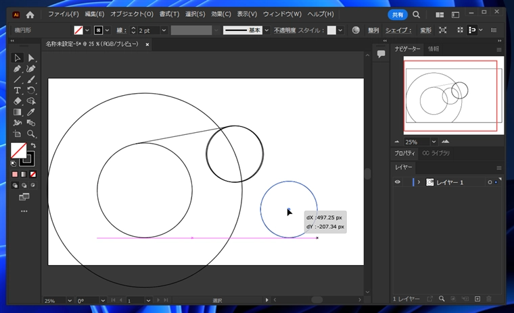Select the Rotate tool

click(31, 90)
